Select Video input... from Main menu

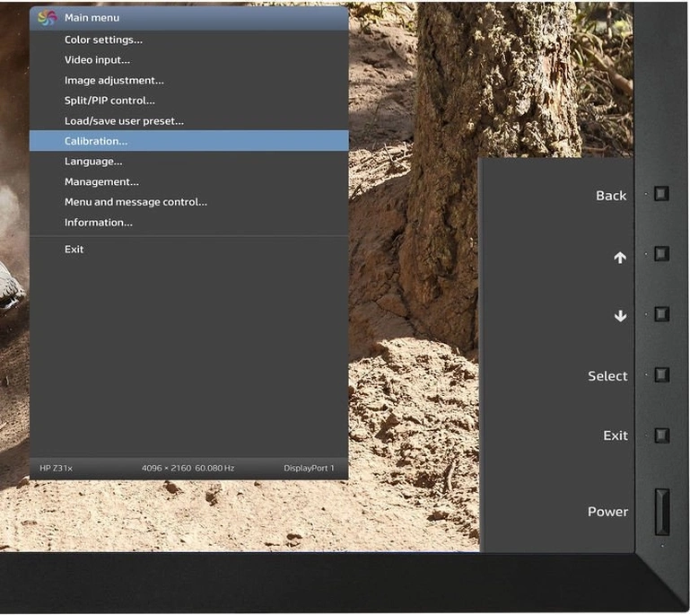[97, 60]
